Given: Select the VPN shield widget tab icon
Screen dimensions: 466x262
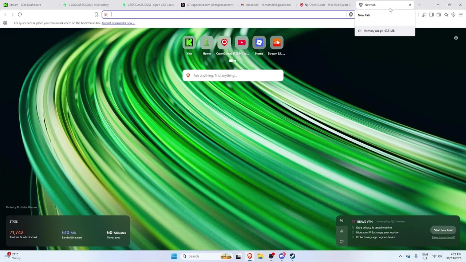Looking at the screenshot, I should pos(341,221).
